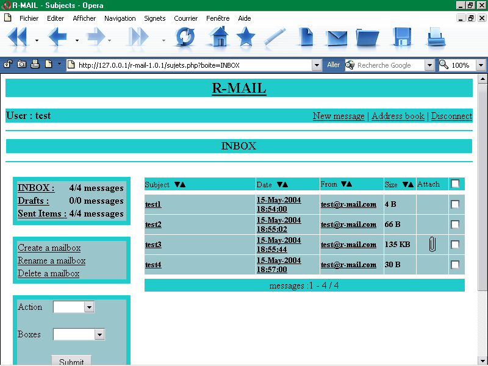Expand the Boxes dropdown list
The height and width of the screenshot is (366, 488).
pos(99,334)
